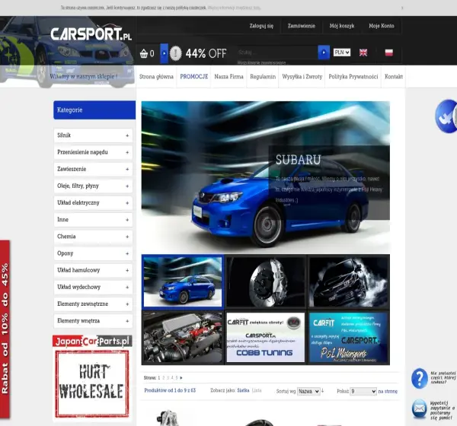Screen dimensions: 457x426
Task: Click the CARSPORT.PL logo
Action: point(91,34)
